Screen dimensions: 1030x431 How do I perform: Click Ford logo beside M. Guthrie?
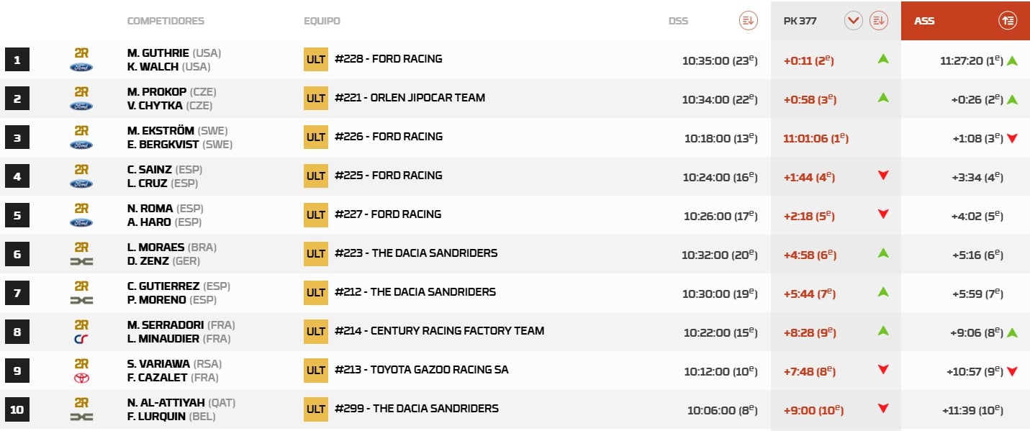(x=81, y=67)
